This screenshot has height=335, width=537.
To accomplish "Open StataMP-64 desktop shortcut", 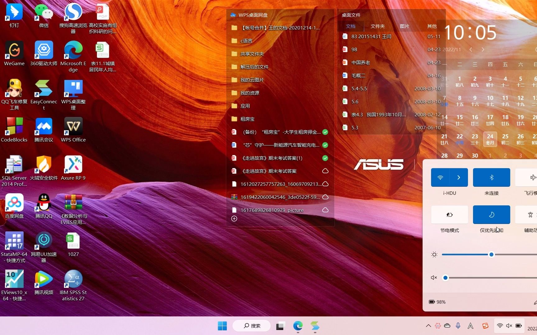I will 14,247.
